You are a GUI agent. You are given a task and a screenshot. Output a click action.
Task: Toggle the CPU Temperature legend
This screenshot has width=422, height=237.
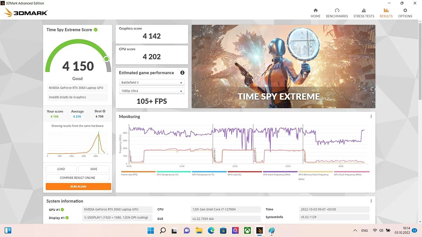pyautogui.click(x=174, y=174)
